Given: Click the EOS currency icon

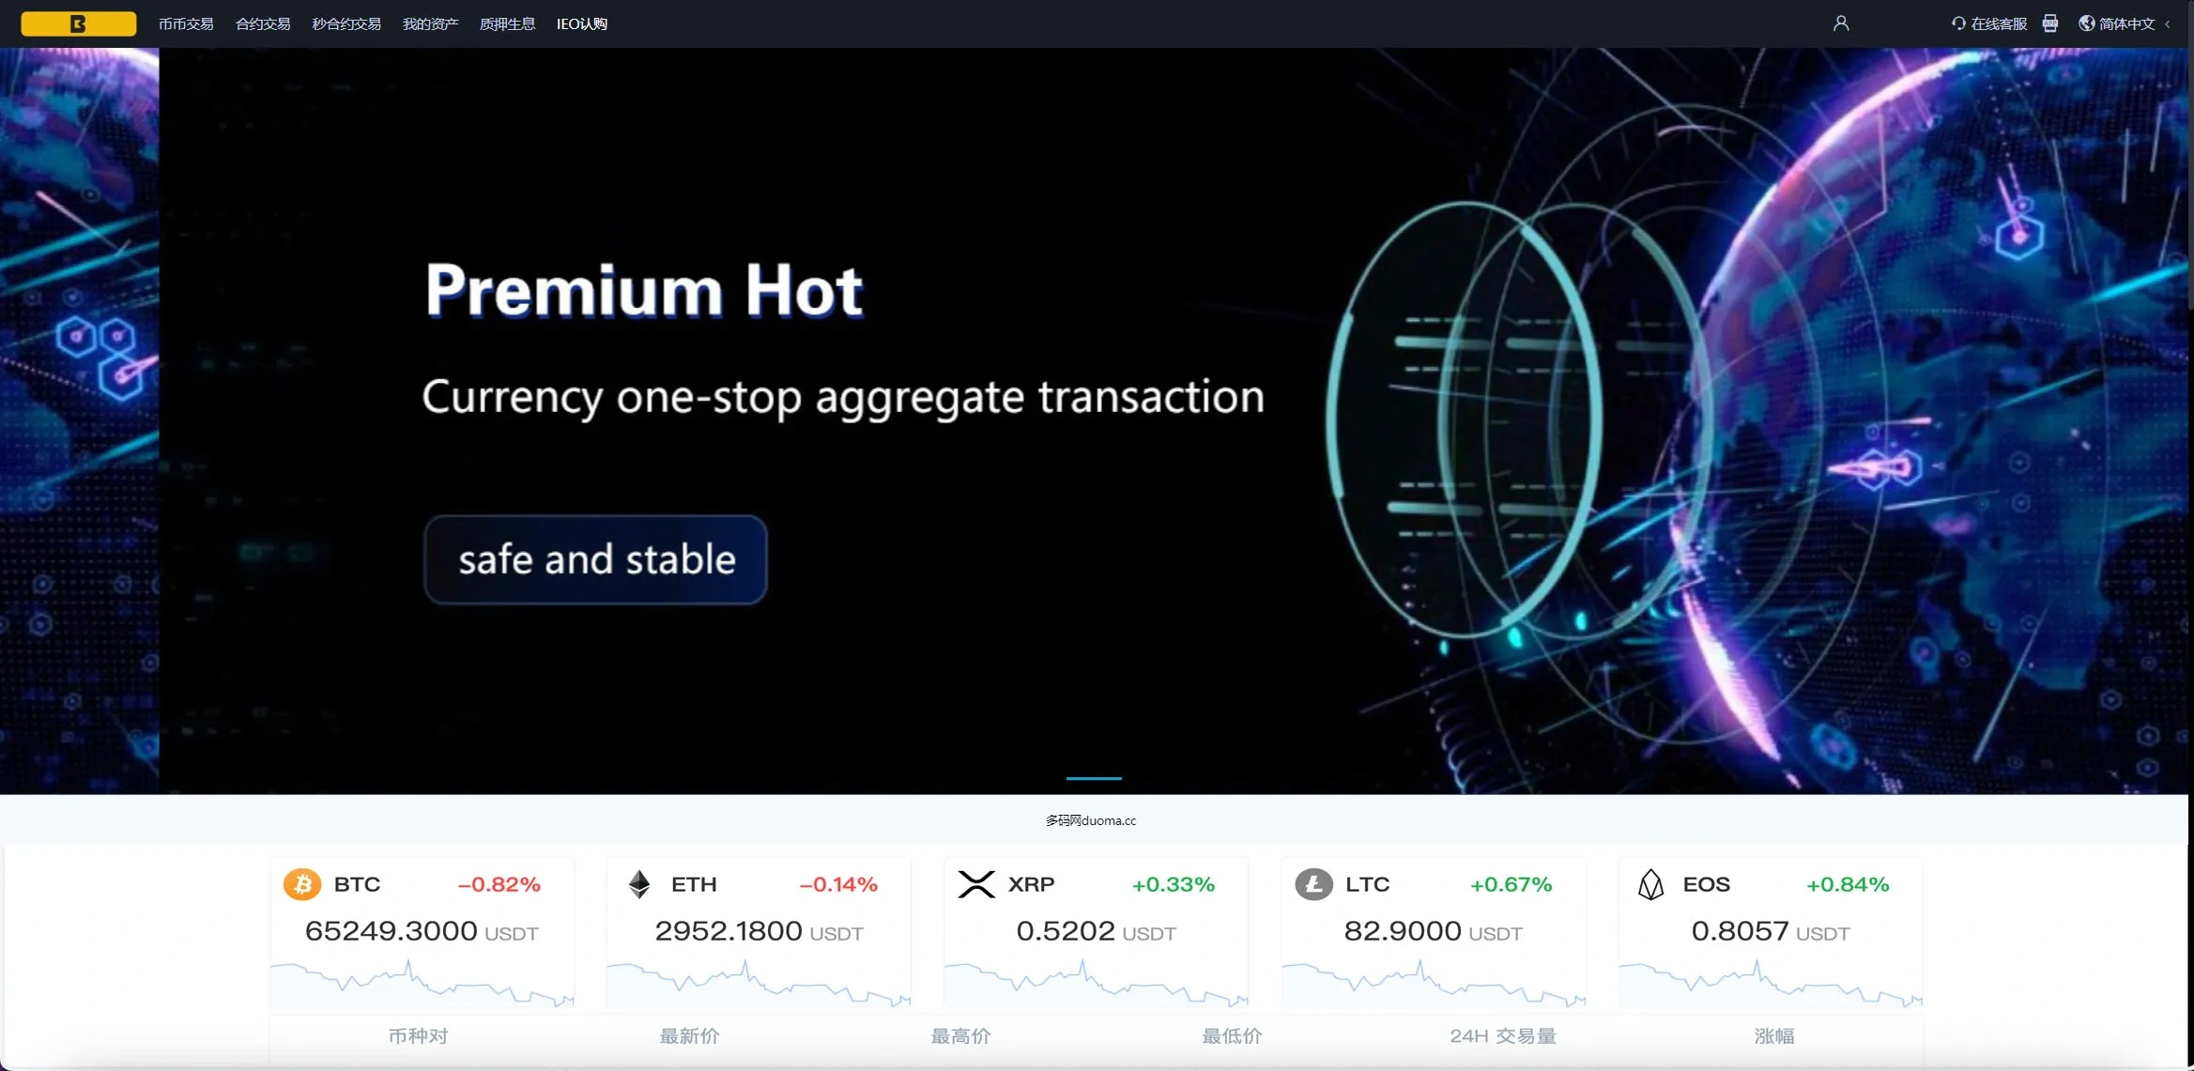Looking at the screenshot, I should point(1649,882).
